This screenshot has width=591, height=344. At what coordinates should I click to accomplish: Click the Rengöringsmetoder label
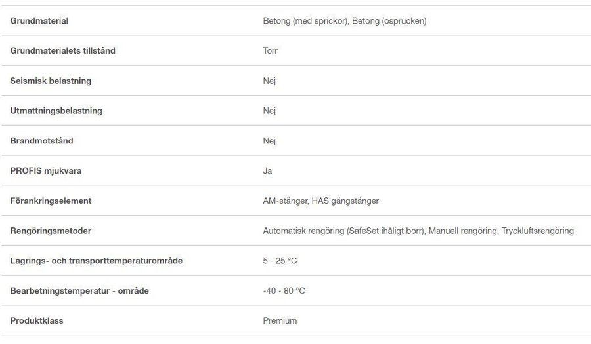(x=51, y=231)
